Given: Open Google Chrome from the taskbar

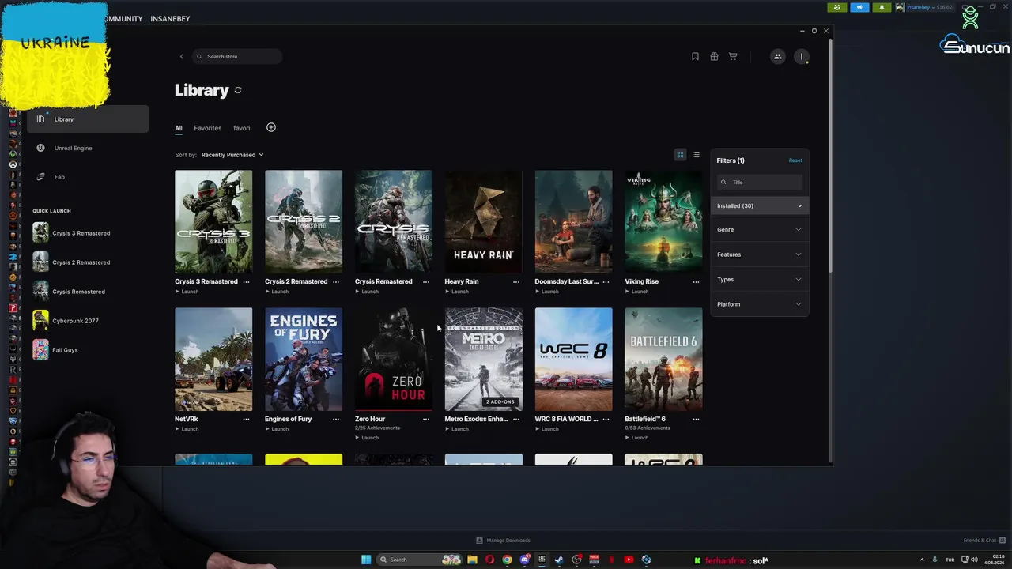Looking at the screenshot, I should (x=507, y=560).
